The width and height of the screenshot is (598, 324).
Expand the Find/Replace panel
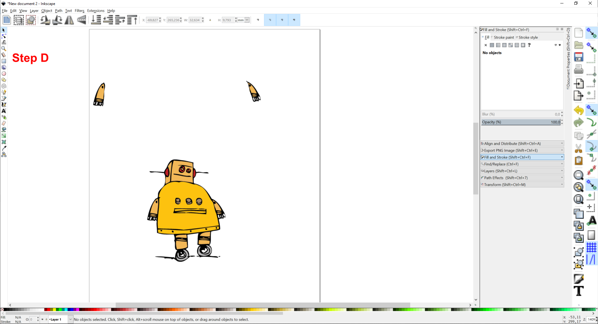522,164
